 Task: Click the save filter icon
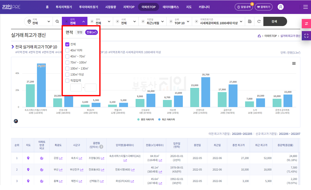[x=250, y=22]
